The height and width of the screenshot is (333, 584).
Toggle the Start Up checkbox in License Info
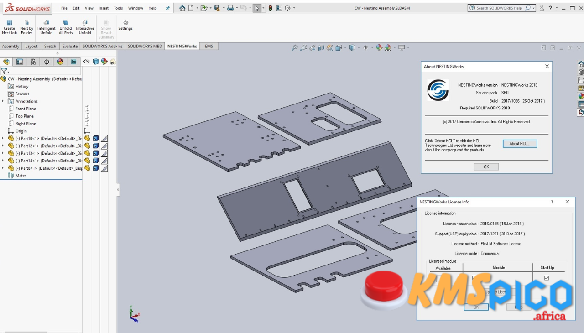point(547,278)
